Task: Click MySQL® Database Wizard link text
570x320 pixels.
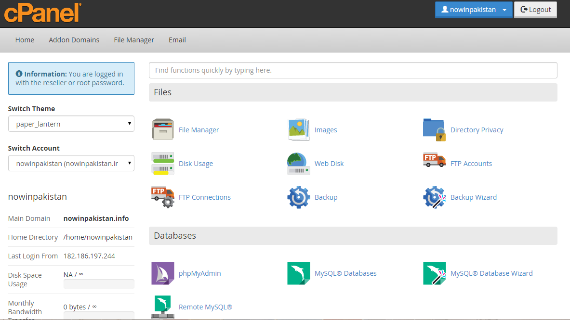Action: pyautogui.click(x=491, y=273)
